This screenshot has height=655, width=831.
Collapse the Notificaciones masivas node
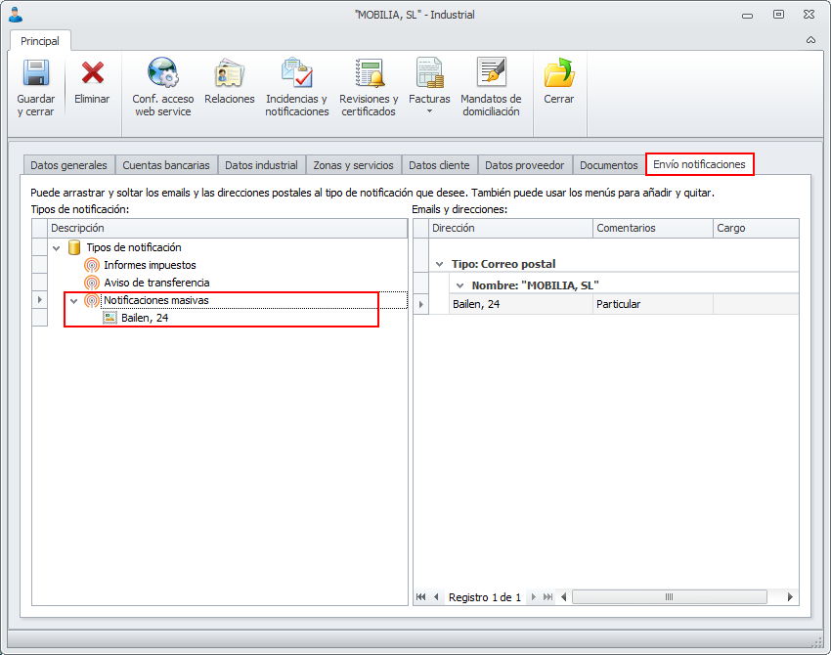click(x=74, y=301)
